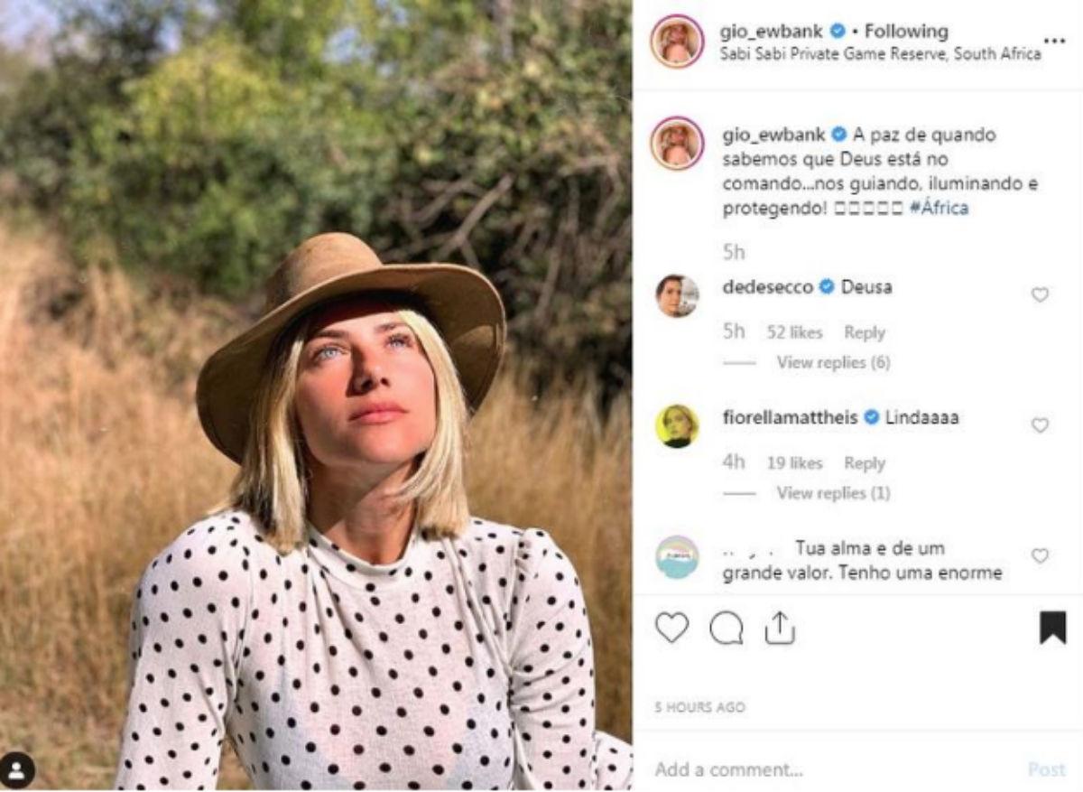Toggle the bookmark to unsave this post
1083x792 pixels.
pyautogui.click(x=1052, y=628)
